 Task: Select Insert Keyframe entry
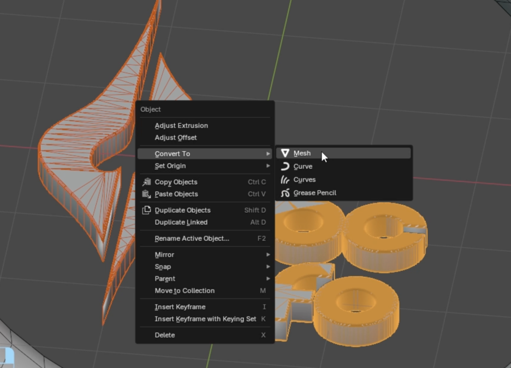point(205,307)
